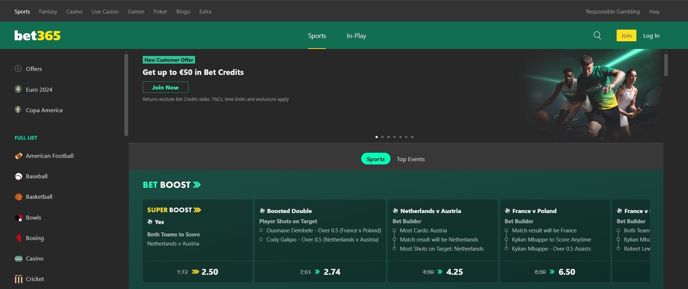Select the Casino slot icon
The width and height of the screenshot is (688, 289).
pos(18,259)
